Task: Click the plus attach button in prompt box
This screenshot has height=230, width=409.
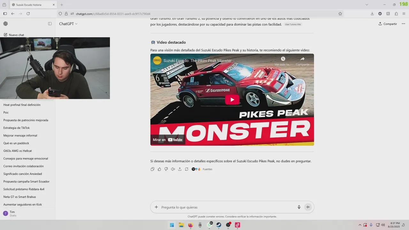Action: pyautogui.click(x=156, y=207)
